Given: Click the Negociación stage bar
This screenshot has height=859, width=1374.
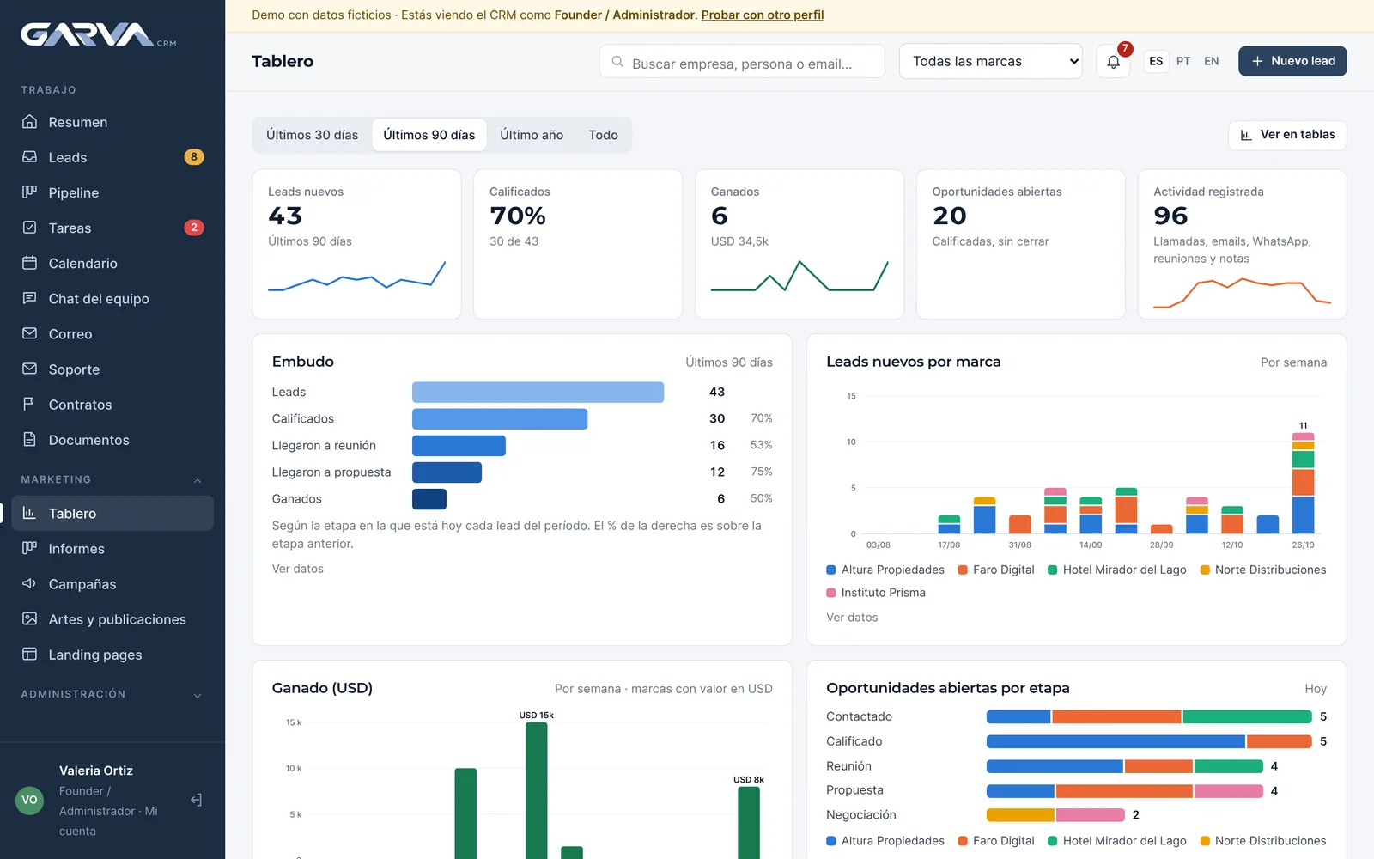Looking at the screenshot, I should [x=1055, y=815].
